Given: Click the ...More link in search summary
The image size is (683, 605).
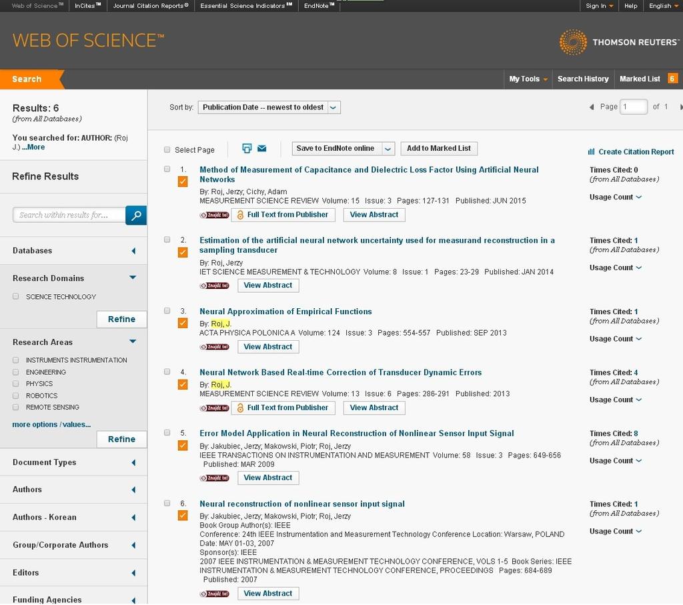Looking at the screenshot, I should (33, 147).
